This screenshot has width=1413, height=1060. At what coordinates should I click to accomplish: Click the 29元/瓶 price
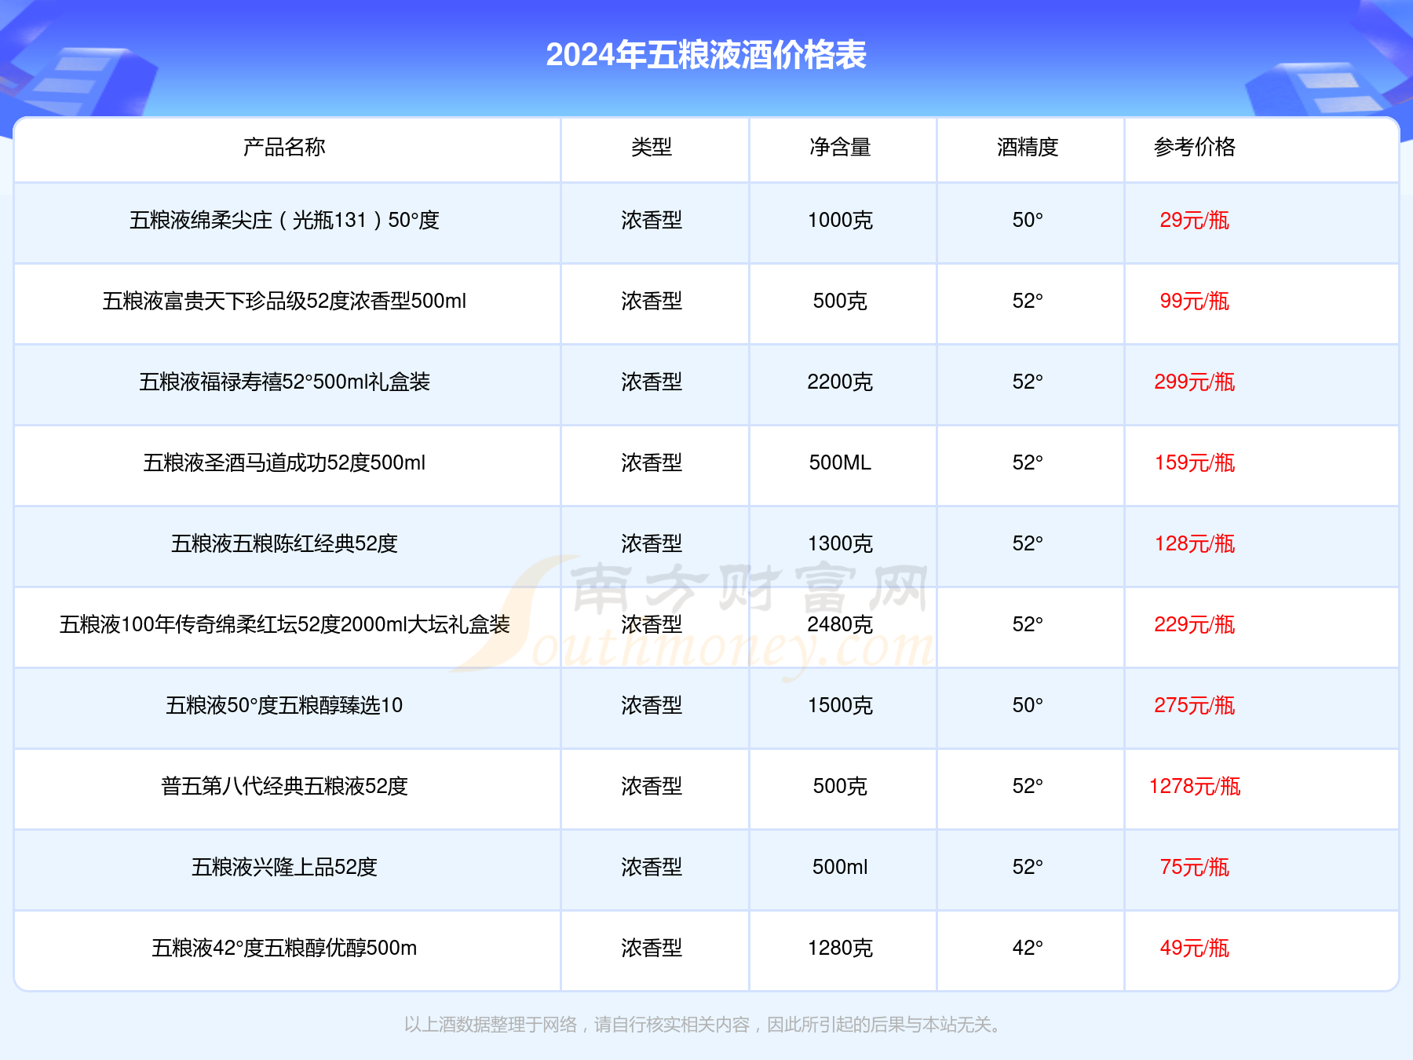coord(1195,221)
